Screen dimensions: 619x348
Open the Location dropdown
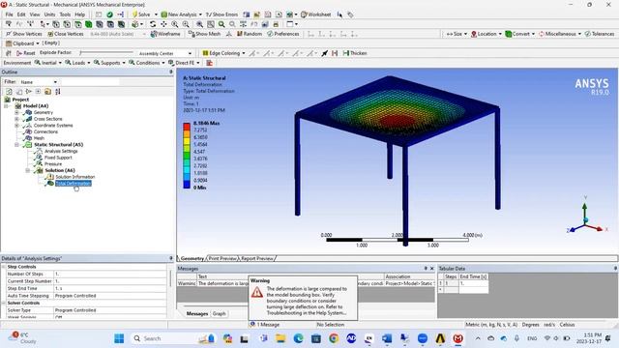tap(486, 34)
